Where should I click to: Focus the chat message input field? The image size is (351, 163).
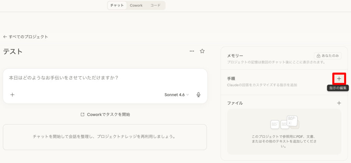pyautogui.click(x=103, y=78)
